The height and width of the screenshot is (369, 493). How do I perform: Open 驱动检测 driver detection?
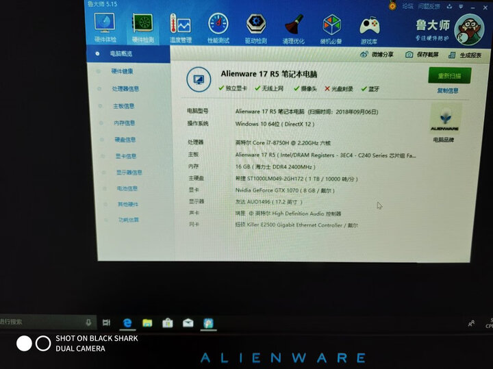pos(256,29)
